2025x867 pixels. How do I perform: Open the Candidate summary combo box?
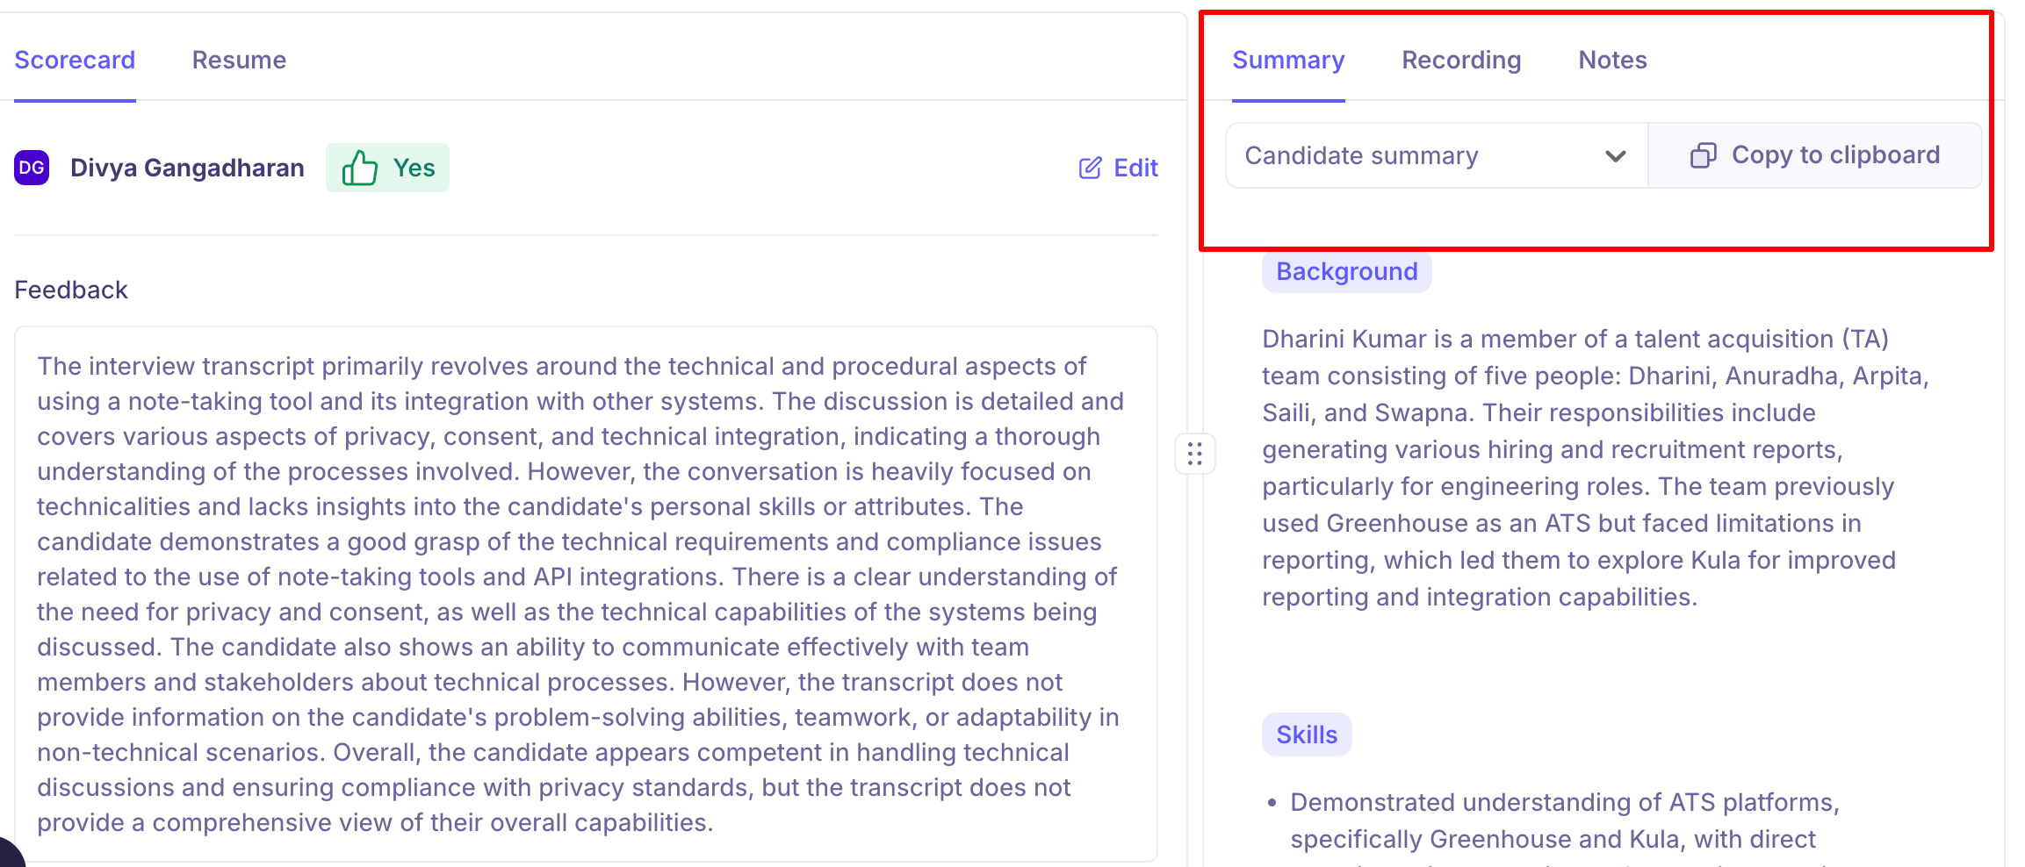tap(1437, 155)
